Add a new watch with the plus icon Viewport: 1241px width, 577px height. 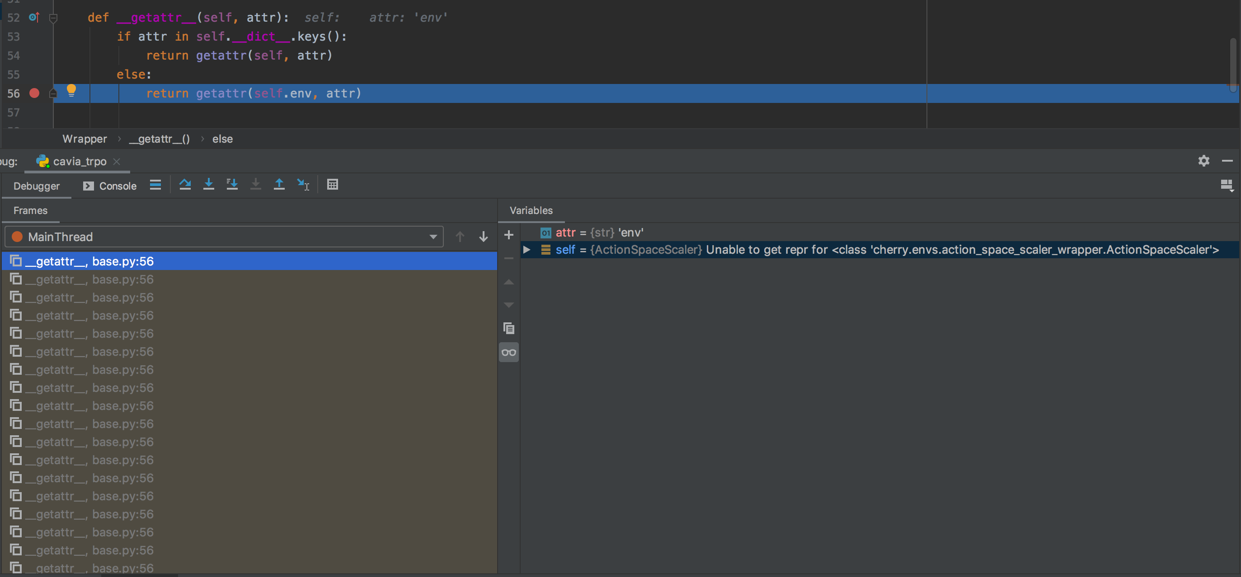[x=509, y=235]
